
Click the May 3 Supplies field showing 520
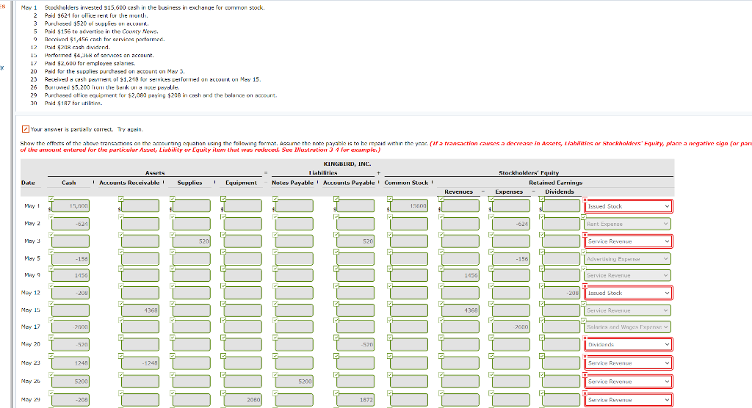pyautogui.click(x=192, y=241)
